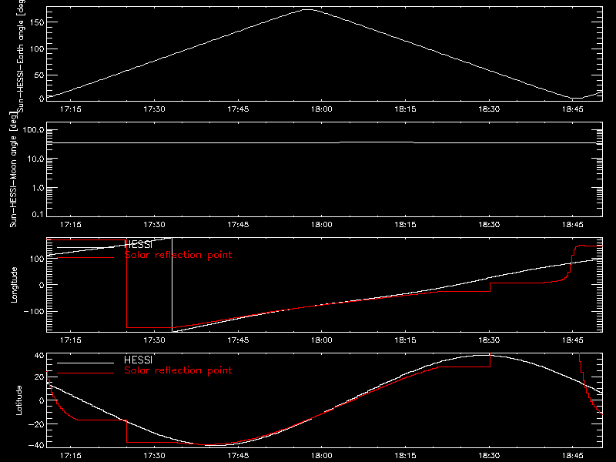Click 17:15 time label under Latitude plot
Screen dimensions: 616x462
[70, 455]
